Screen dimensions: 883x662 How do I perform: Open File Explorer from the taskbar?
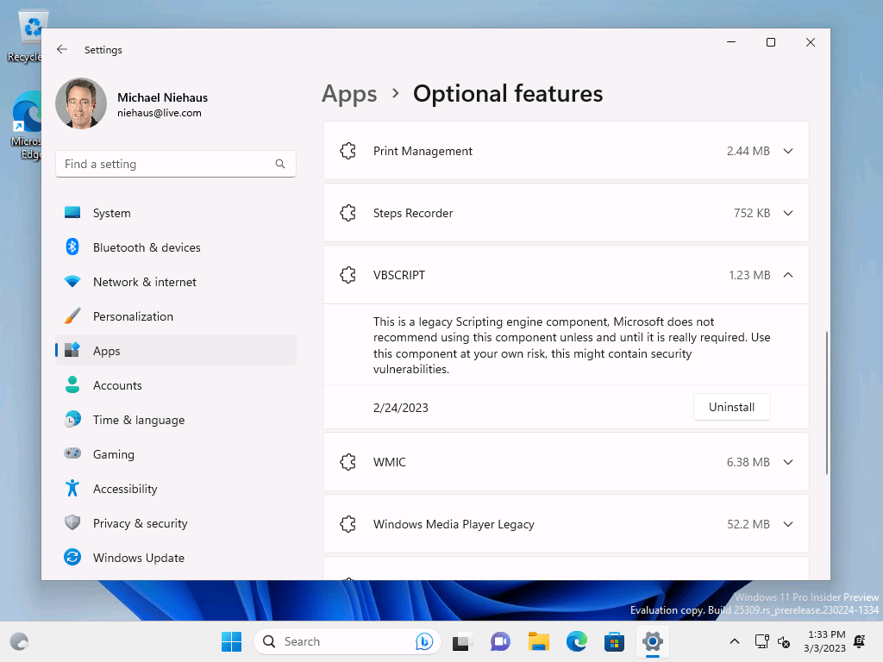coord(538,641)
